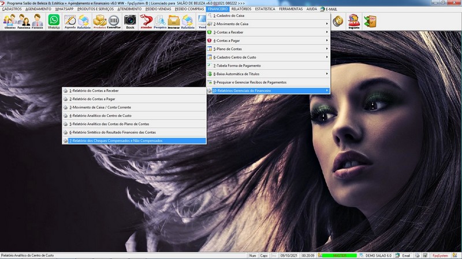Open 5-Relatório Analítico das Contas do Plano
The height and width of the screenshot is (259, 462).
[134, 124]
